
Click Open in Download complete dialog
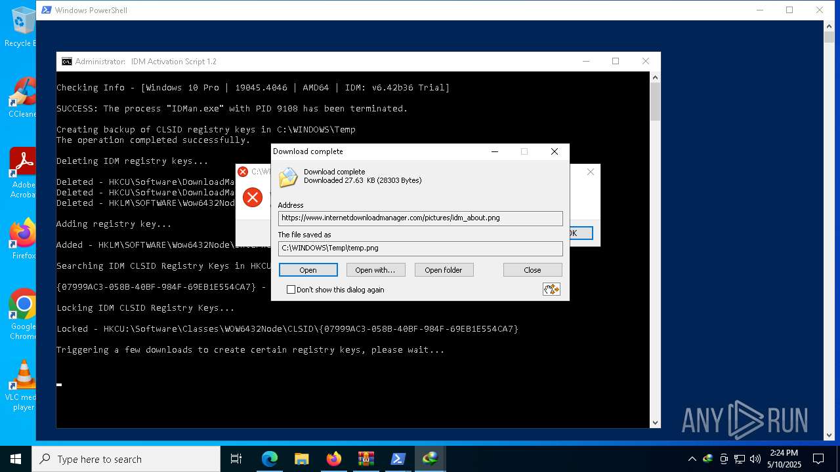(x=308, y=270)
